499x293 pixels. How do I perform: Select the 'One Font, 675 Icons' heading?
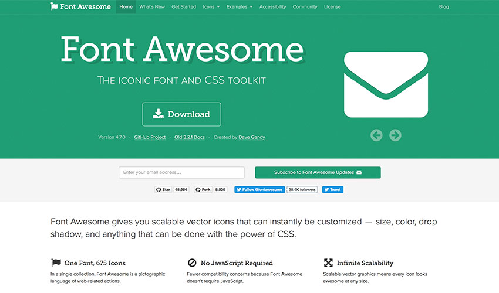pyautogui.click(x=95, y=263)
